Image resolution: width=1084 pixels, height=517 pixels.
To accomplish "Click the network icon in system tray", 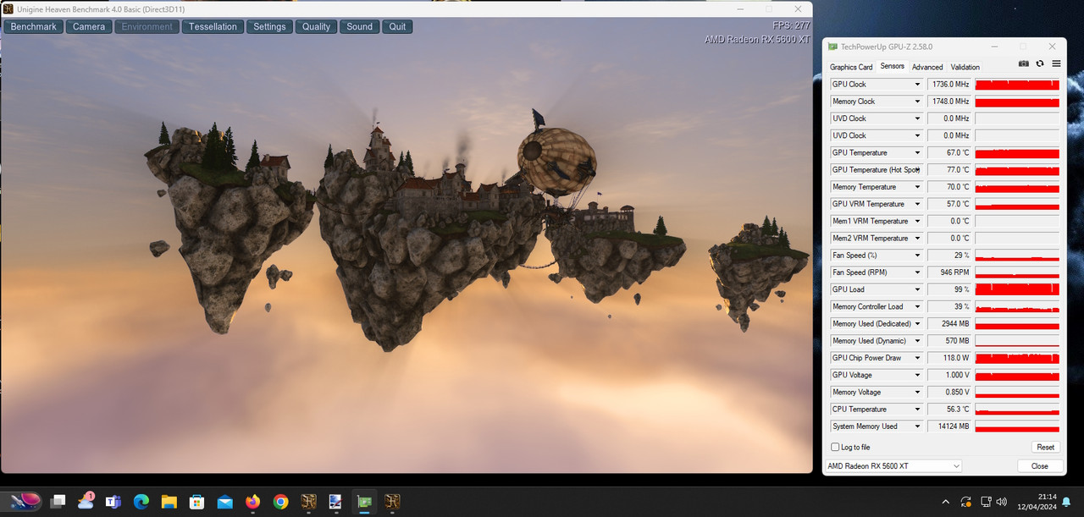I will point(987,502).
